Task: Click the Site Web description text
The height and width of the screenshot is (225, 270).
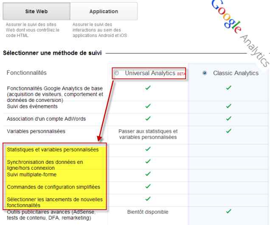Action: point(33,30)
